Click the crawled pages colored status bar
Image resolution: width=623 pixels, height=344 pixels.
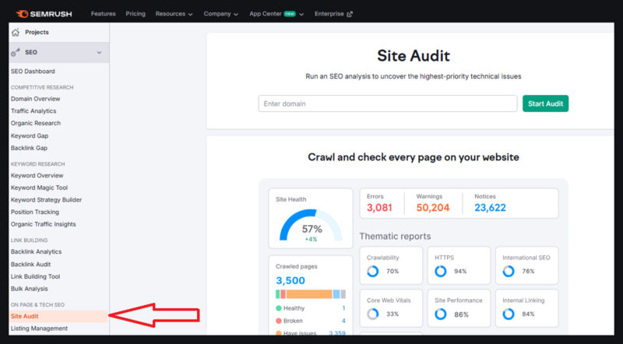click(x=311, y=294)
